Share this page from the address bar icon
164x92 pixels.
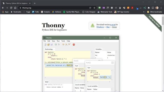click(x=90, y=8)
